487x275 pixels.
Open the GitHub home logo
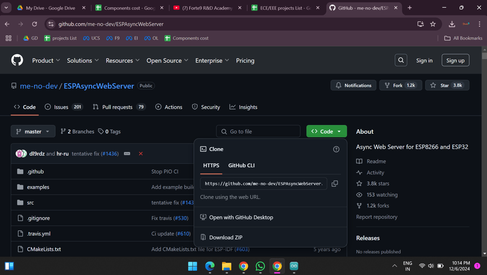pos(17,60)
